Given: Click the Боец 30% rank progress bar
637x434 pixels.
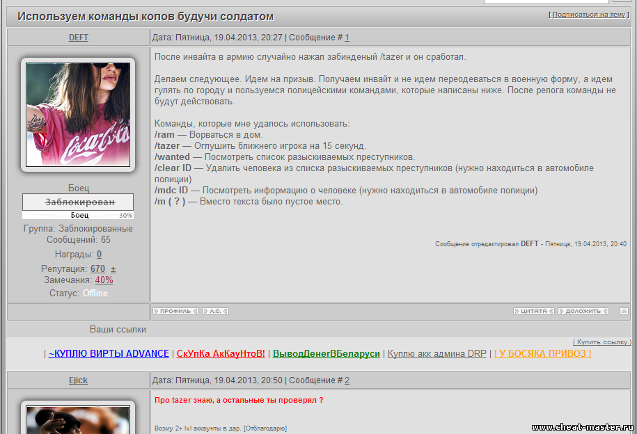Looking at the screenshot, I should coord(78,216).
